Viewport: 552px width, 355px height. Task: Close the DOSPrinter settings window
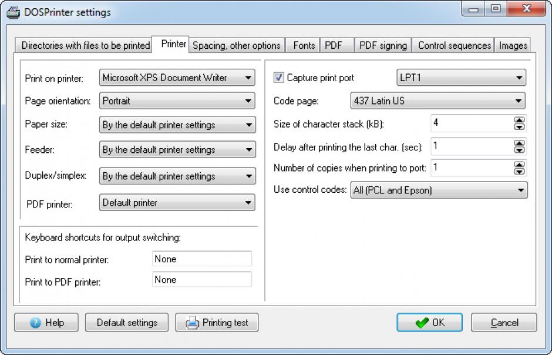coord(526,9)
